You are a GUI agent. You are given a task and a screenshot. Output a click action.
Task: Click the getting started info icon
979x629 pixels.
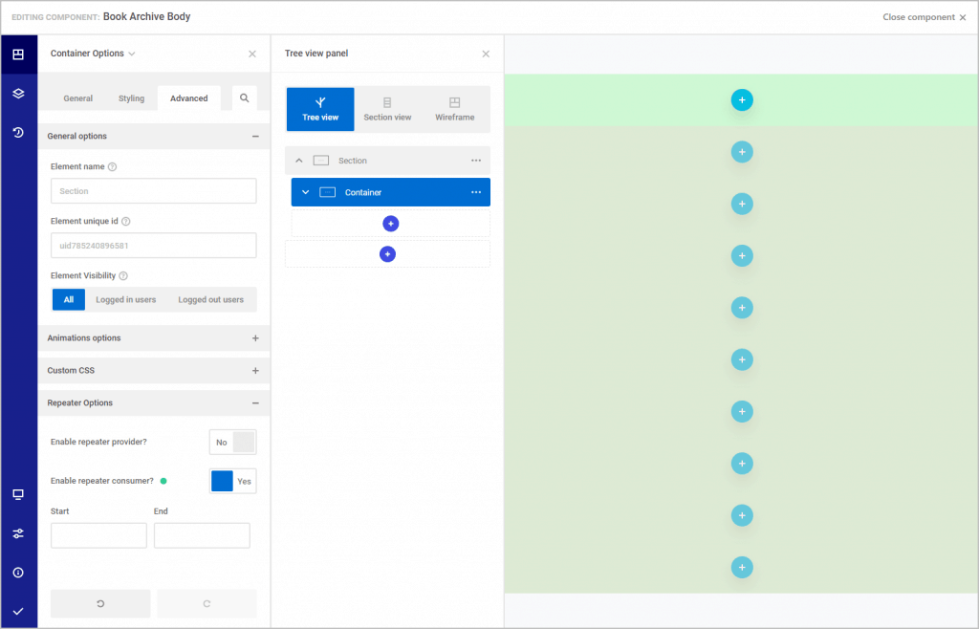(19, 572)
